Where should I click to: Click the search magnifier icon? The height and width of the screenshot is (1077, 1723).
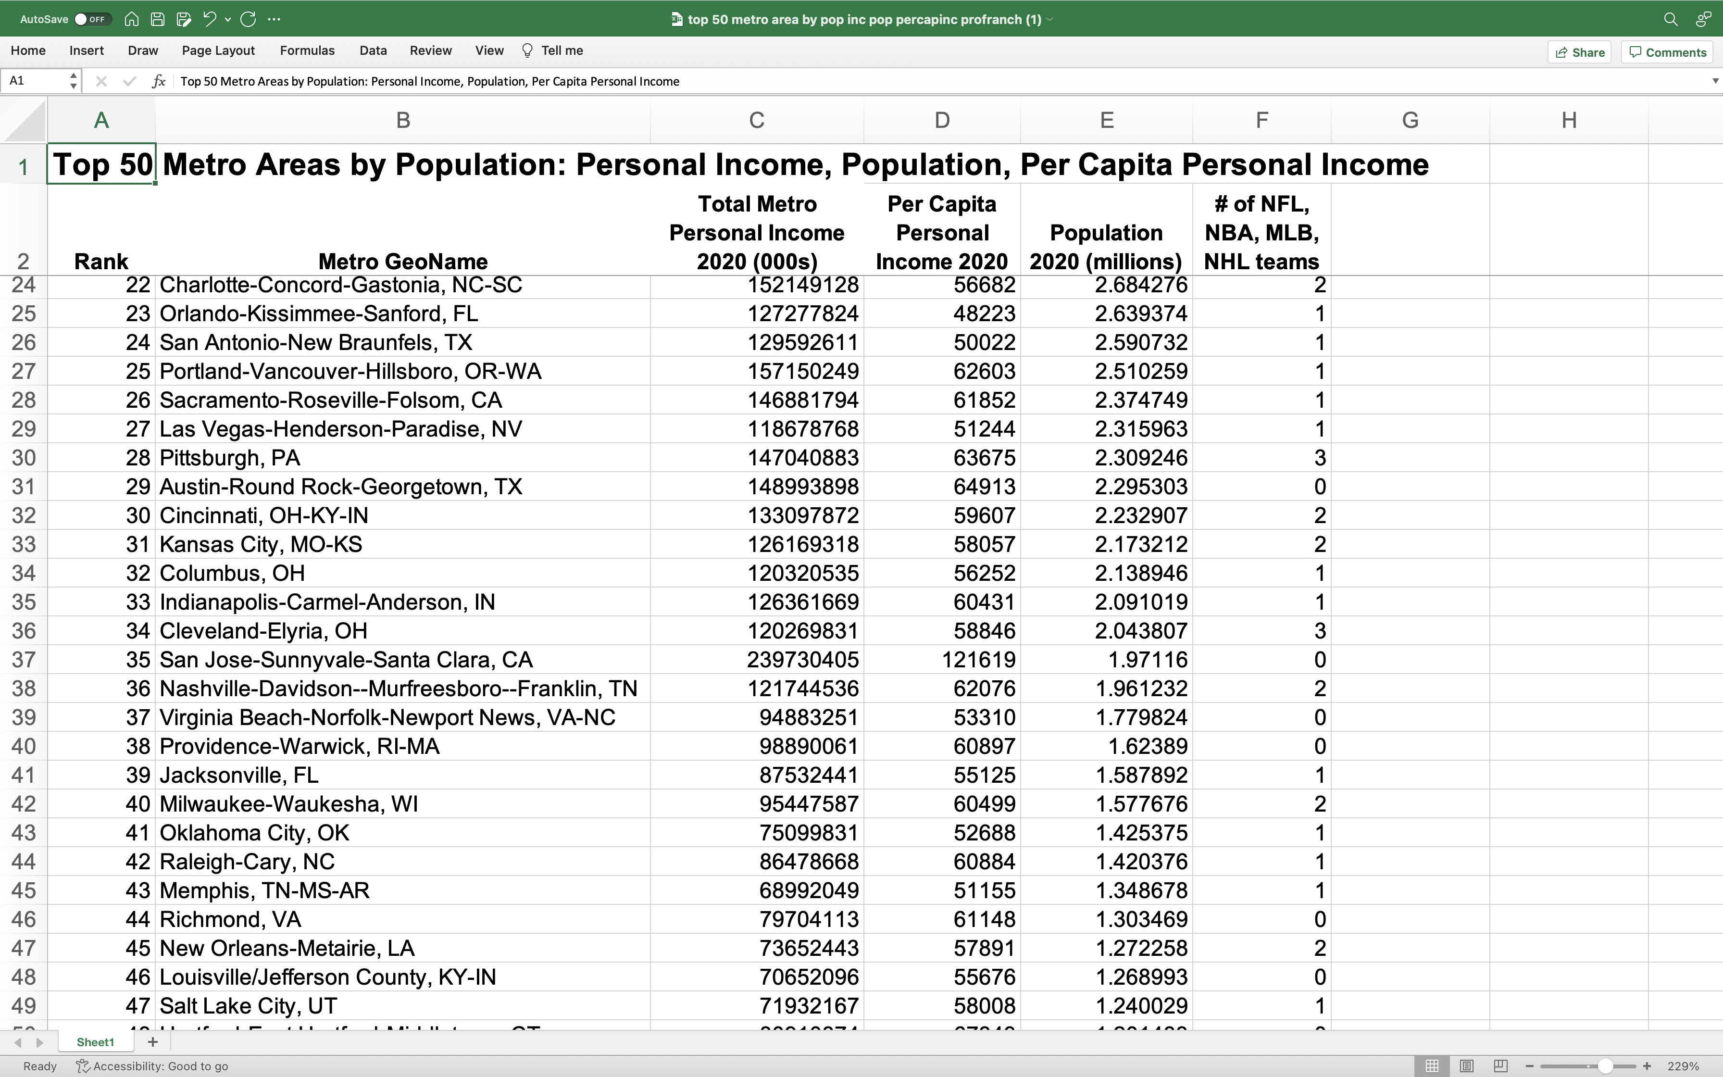[x=1670, y=19]
